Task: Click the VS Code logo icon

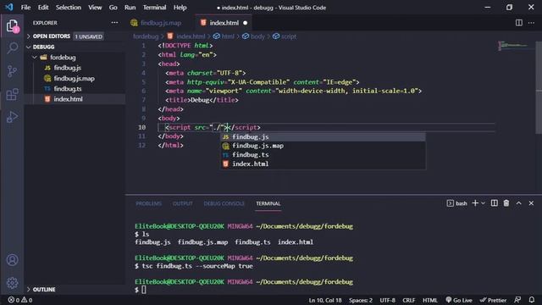Action: coord(9,7)
